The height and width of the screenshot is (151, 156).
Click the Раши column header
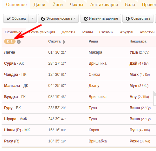point(93,41)
